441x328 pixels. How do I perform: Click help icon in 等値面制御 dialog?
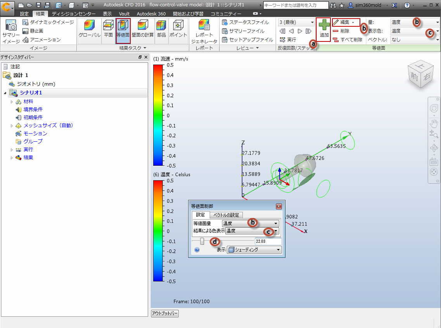coord(197,250)
